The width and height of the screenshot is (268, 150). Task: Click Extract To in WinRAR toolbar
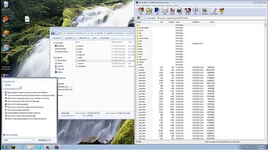tap(149, 11)
